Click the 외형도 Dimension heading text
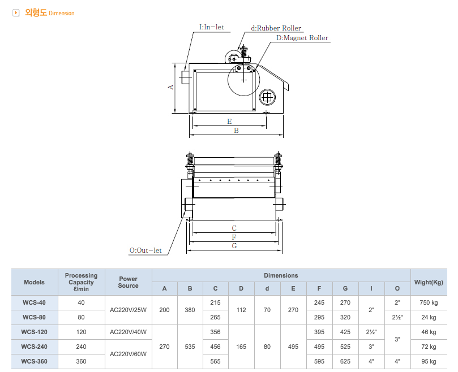This screenshot has height=372, width=458. click(49, 12)
